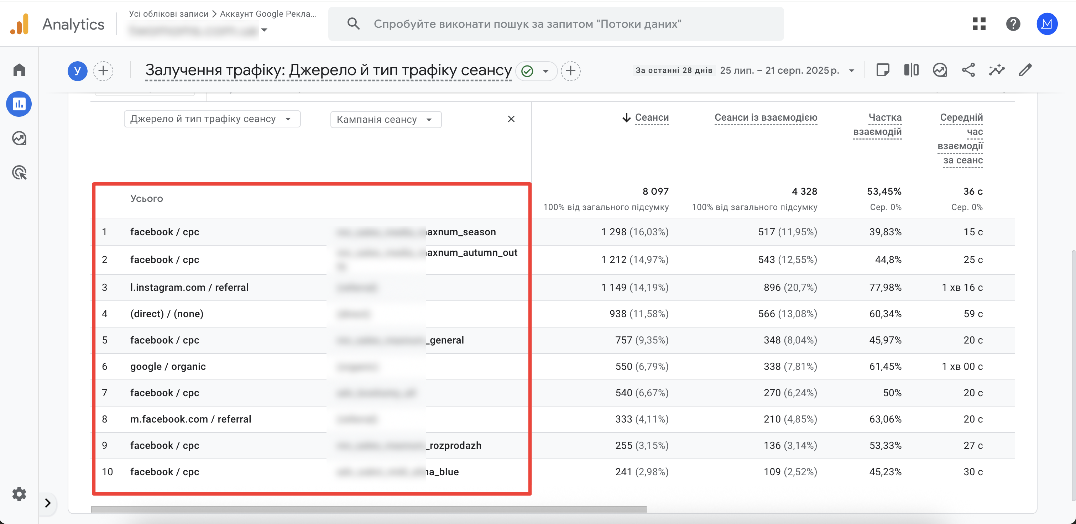Screen dimensions: 1076x524
Task: Click the horizontal scrollbar under the table
Action: [x=369, y=509]
